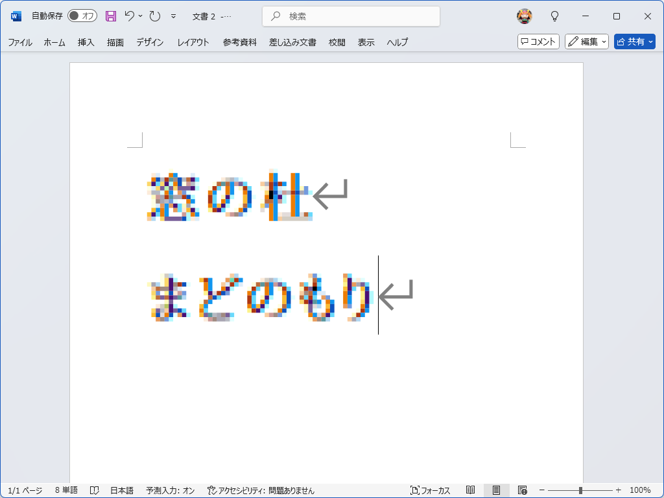Click the Redo icon
664x498 pixels.
[154, 16]
